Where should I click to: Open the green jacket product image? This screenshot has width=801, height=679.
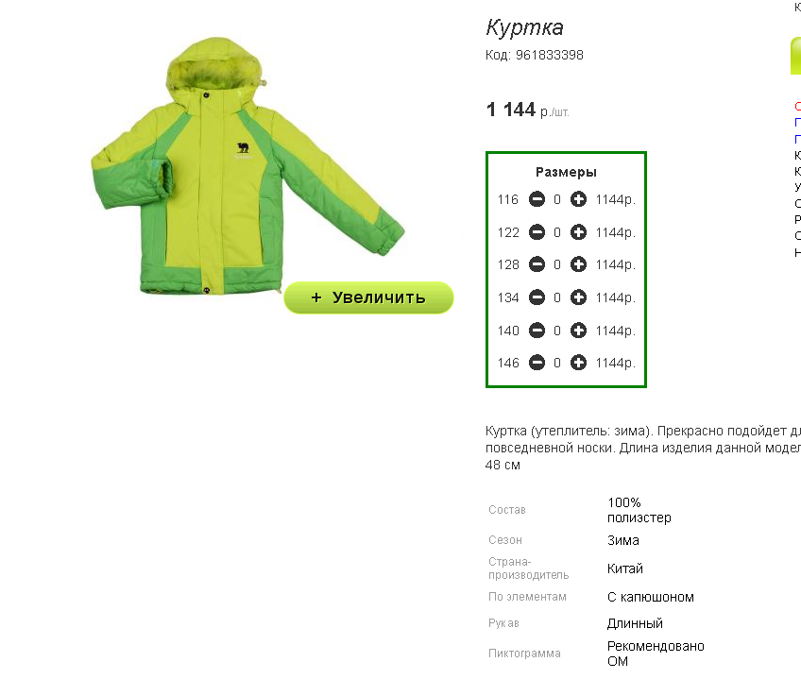[247, 166]
